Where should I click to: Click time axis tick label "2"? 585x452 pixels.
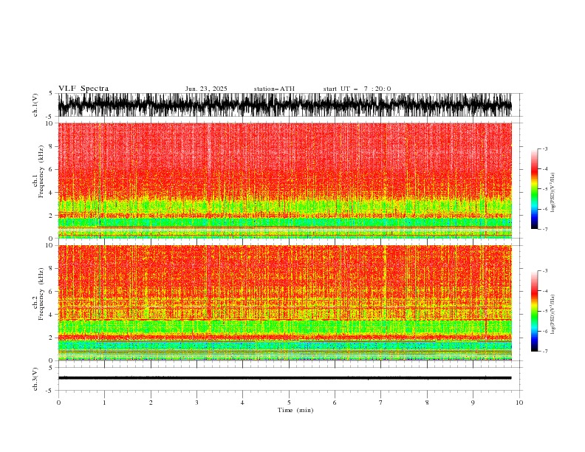click(x=151, y=403)
